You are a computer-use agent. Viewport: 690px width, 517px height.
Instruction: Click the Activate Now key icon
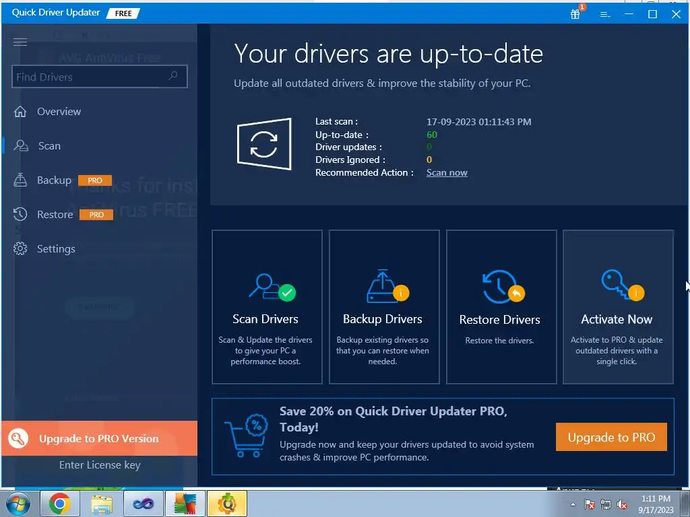[x=622, y=285]
